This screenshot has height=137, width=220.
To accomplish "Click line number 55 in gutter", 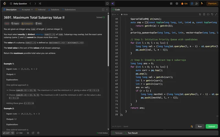I will (x=116, y=40).
